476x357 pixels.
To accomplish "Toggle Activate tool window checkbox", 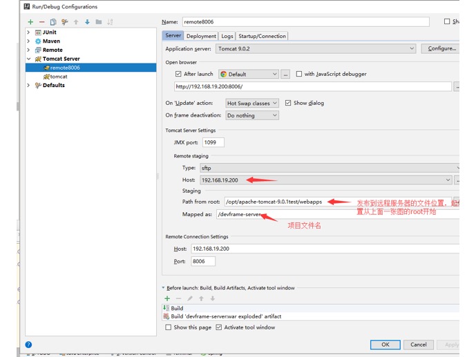I will [x=218, y=327].
